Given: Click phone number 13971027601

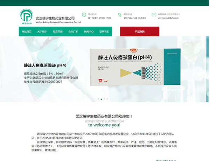Looking at the screenshot, I should tap(130, 18).
